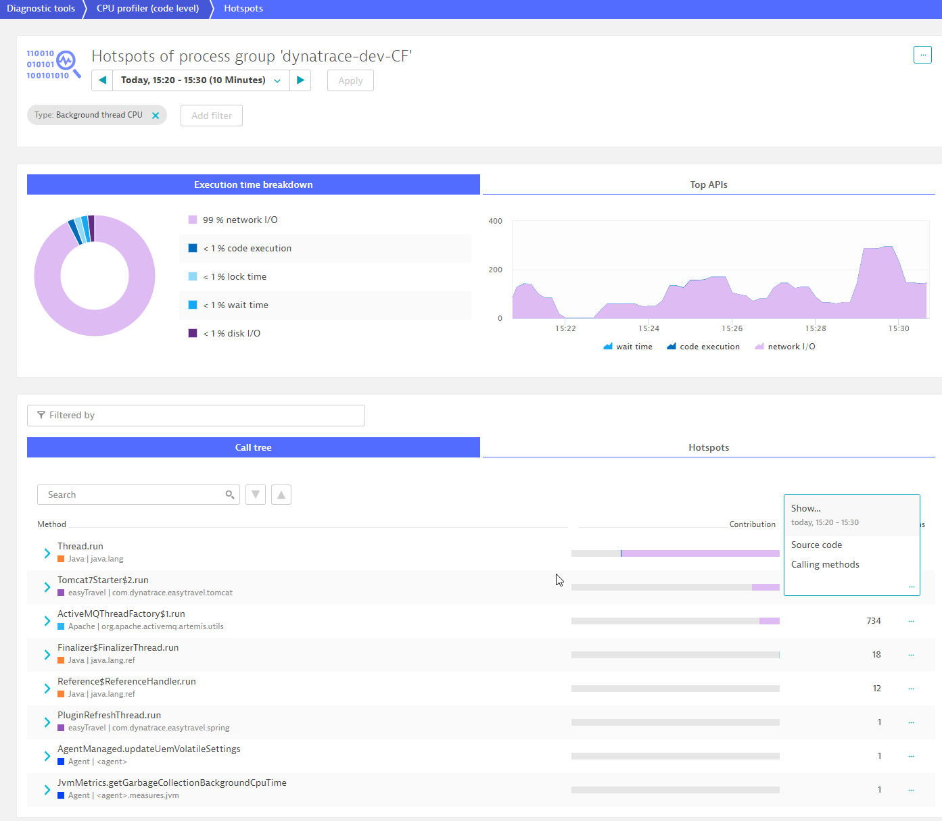
Task: Expand the Finalizer$FinalizerThread.run node
Action: (47, 655)
